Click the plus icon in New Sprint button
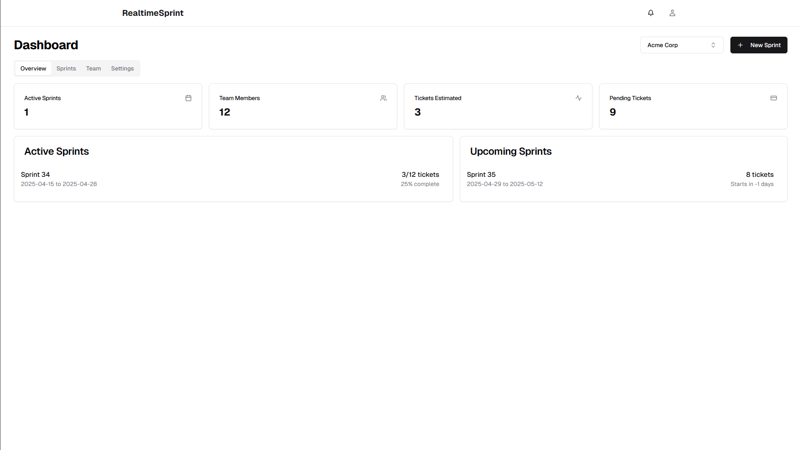The width and height of the screenshot is (800, 450). click(740, 45)
